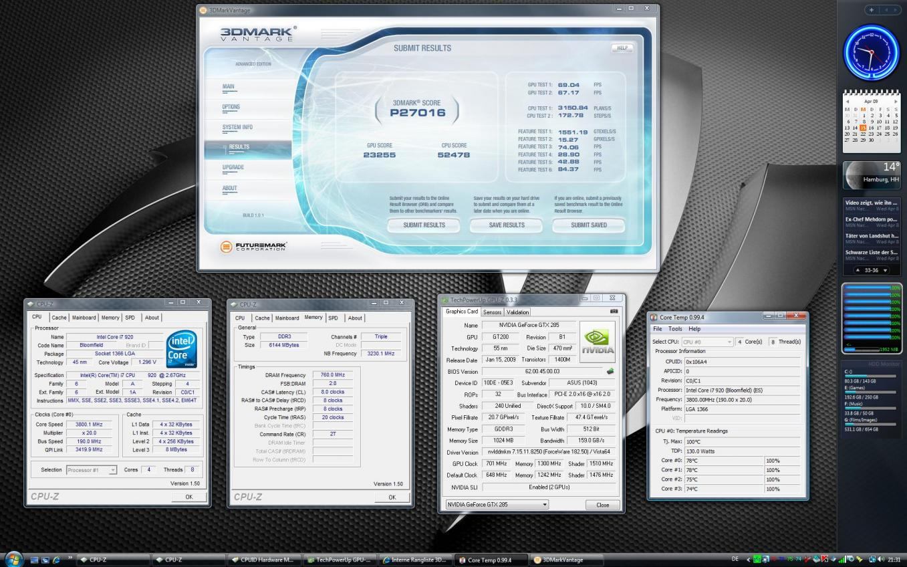Click the HELP button in 3DMark Vantage
This screenshot has width=907, height=567.
(622, 48)
